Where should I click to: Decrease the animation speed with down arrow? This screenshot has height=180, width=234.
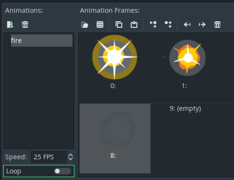pyautogui.click(x=70, y=159)
